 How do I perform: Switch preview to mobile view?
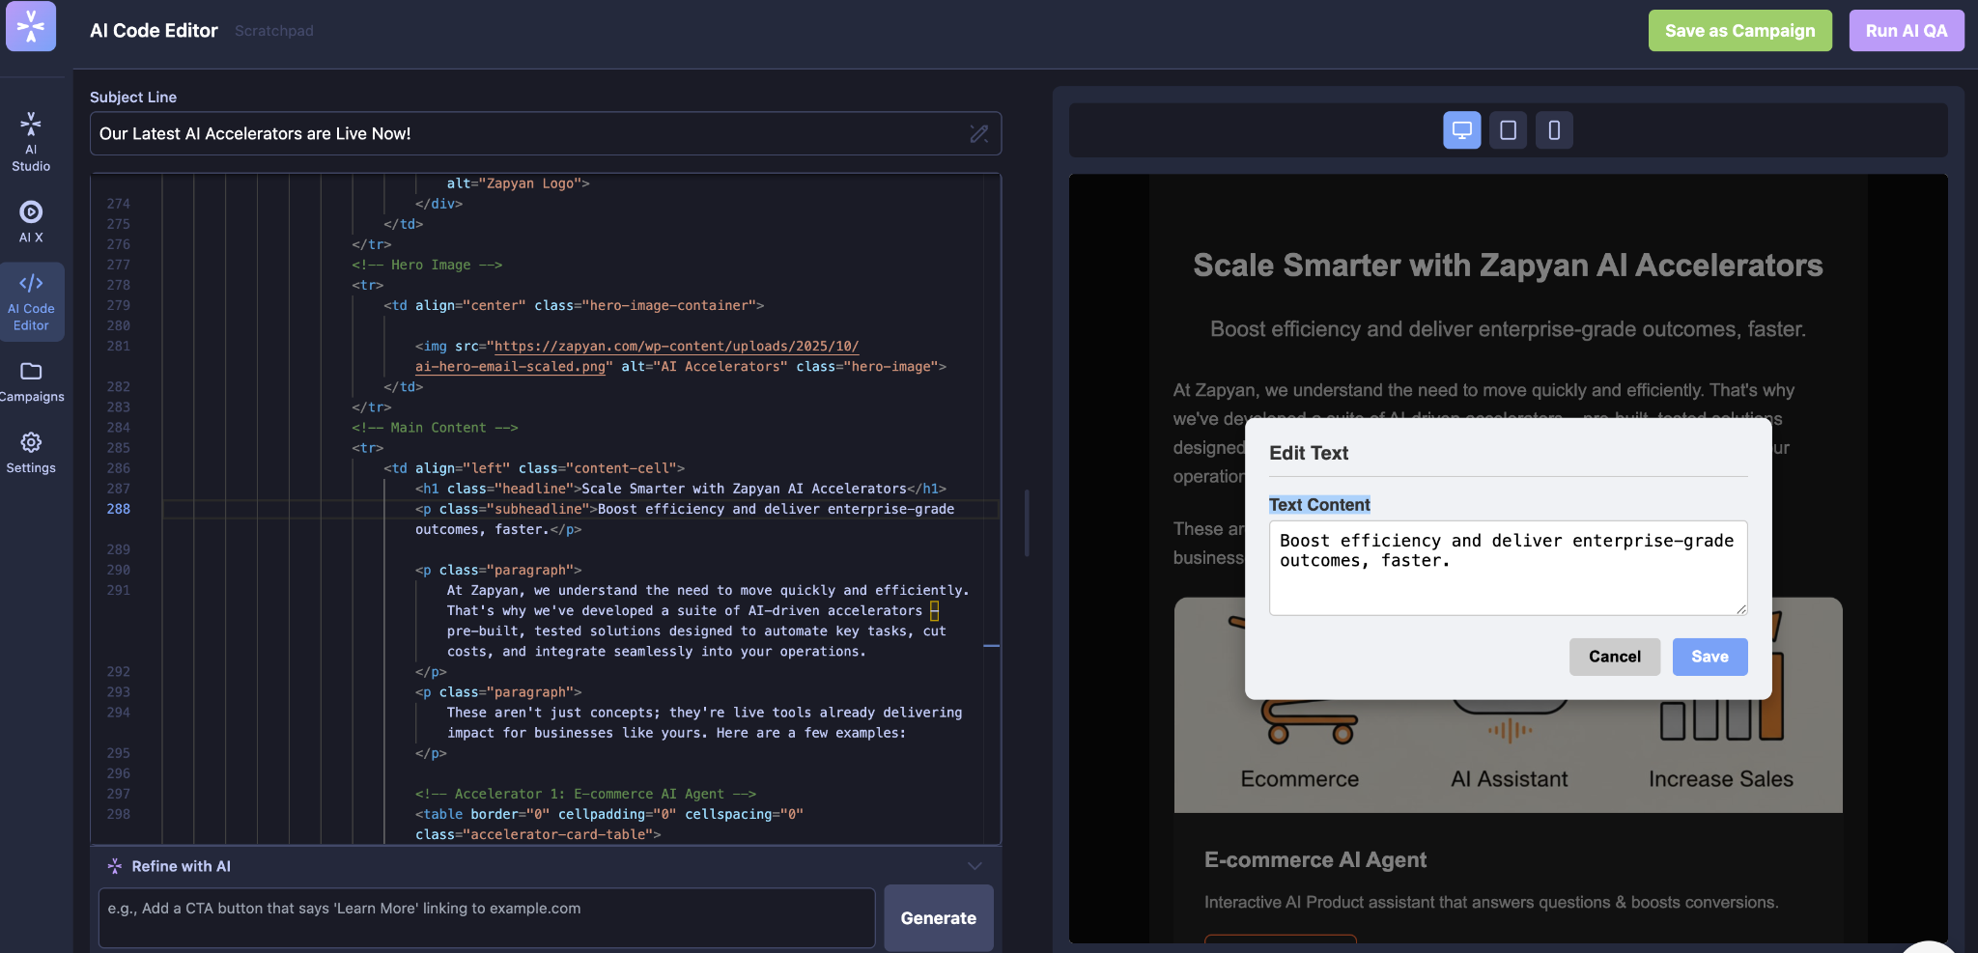point(1552,129)
